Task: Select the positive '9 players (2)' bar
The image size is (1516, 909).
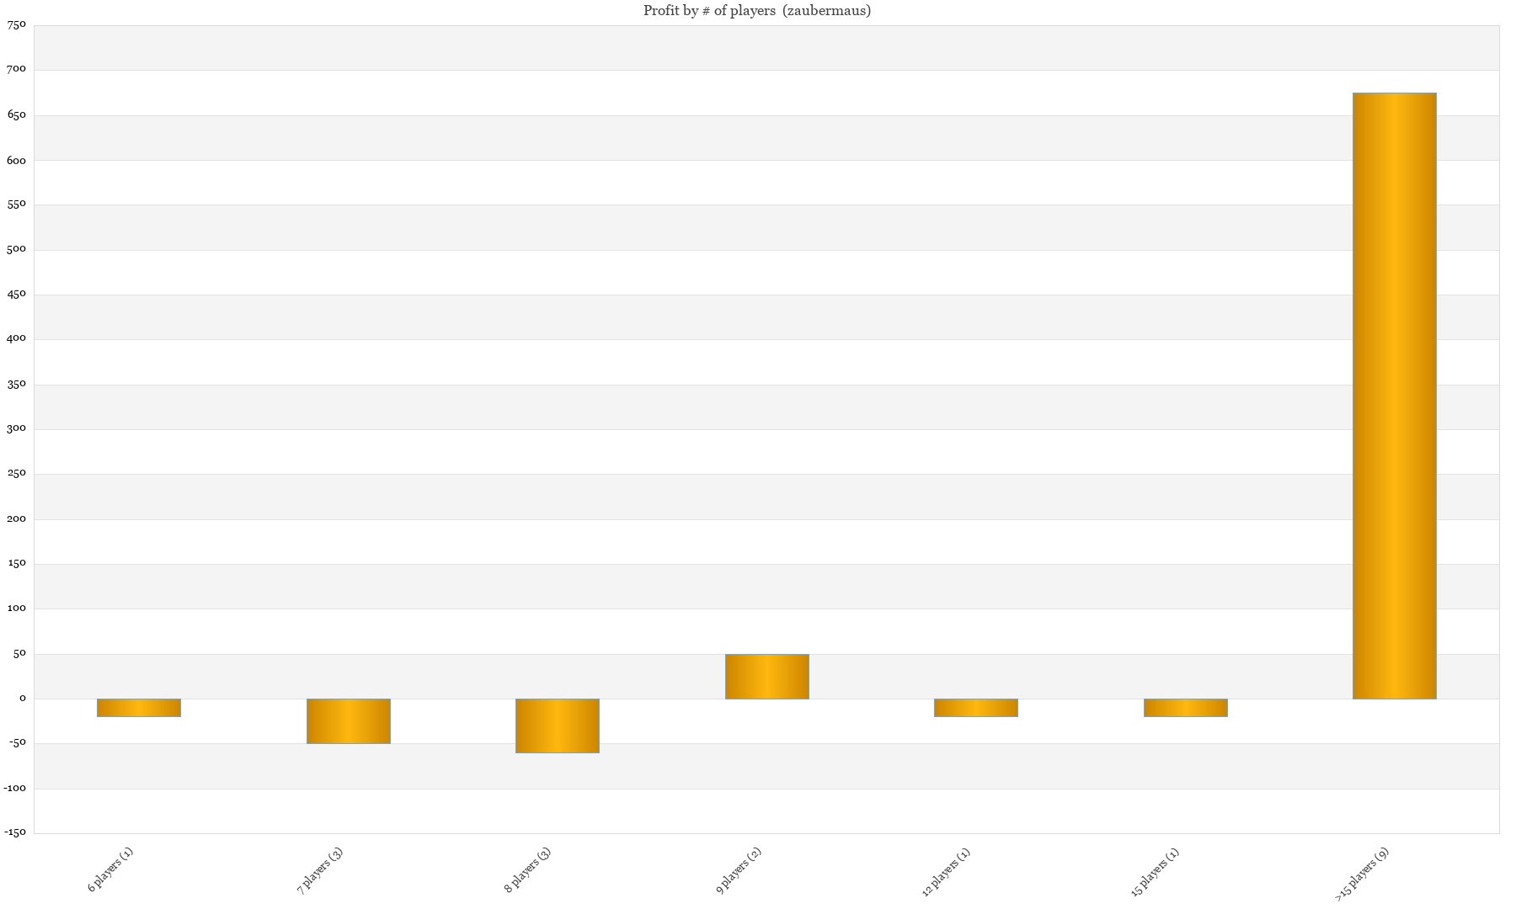Action: point(766,677)
